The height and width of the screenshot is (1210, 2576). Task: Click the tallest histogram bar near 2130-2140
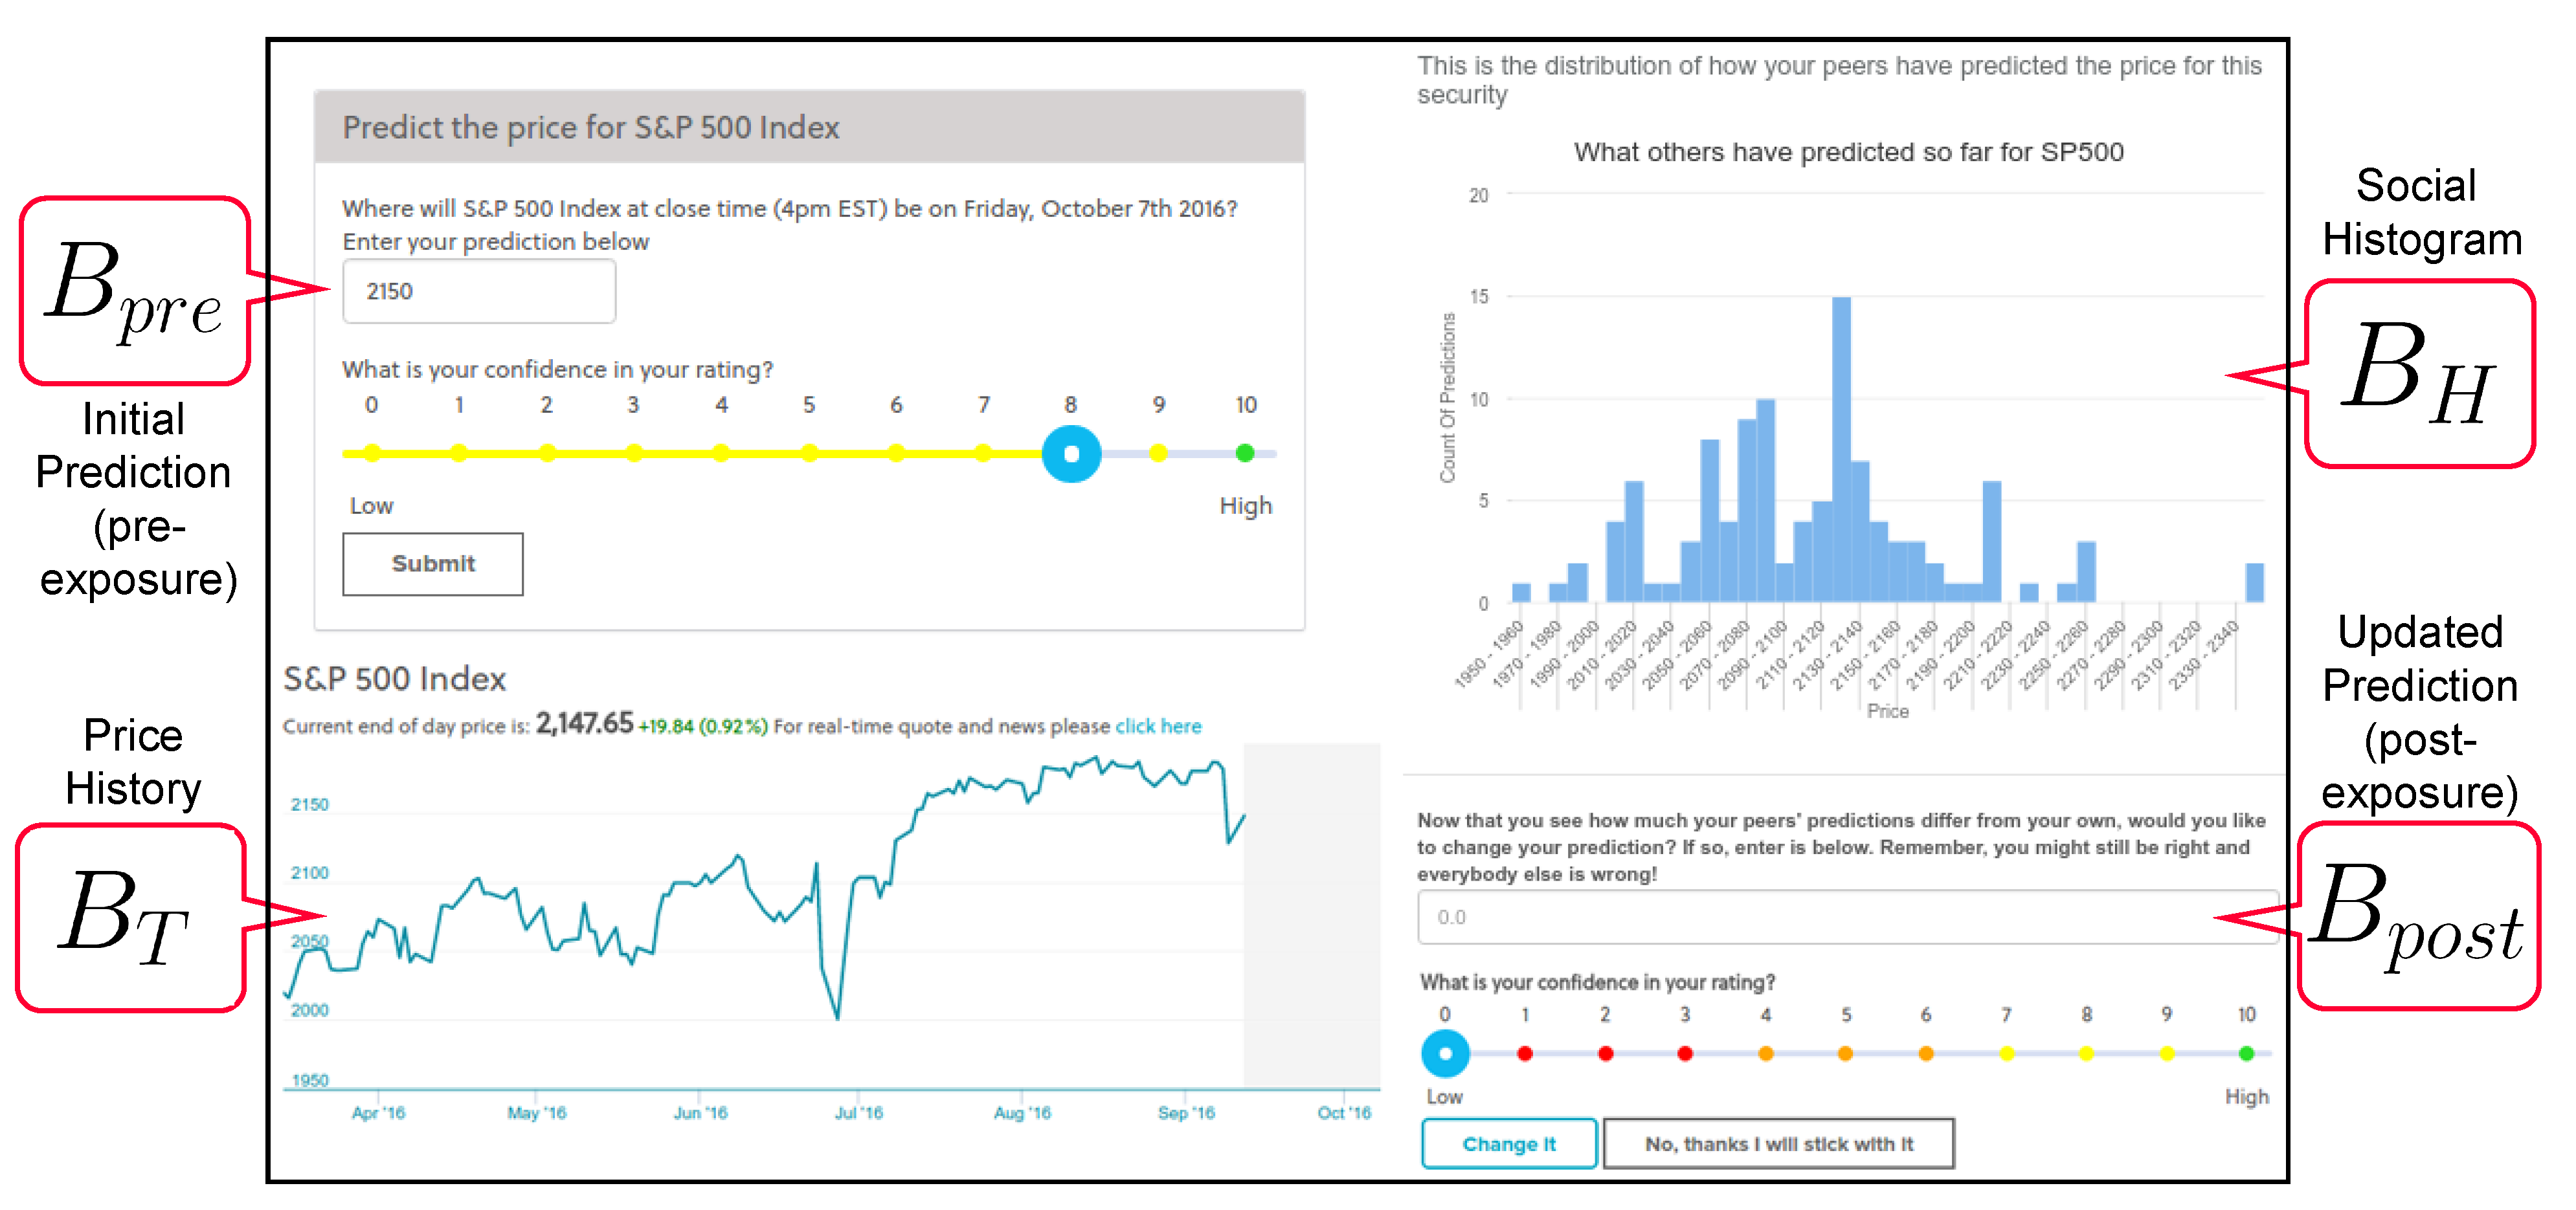[1841, 450]
